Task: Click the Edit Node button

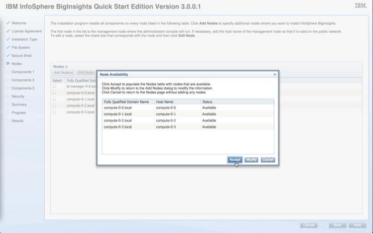Action: pyautogui.click(x=86, y=72)
